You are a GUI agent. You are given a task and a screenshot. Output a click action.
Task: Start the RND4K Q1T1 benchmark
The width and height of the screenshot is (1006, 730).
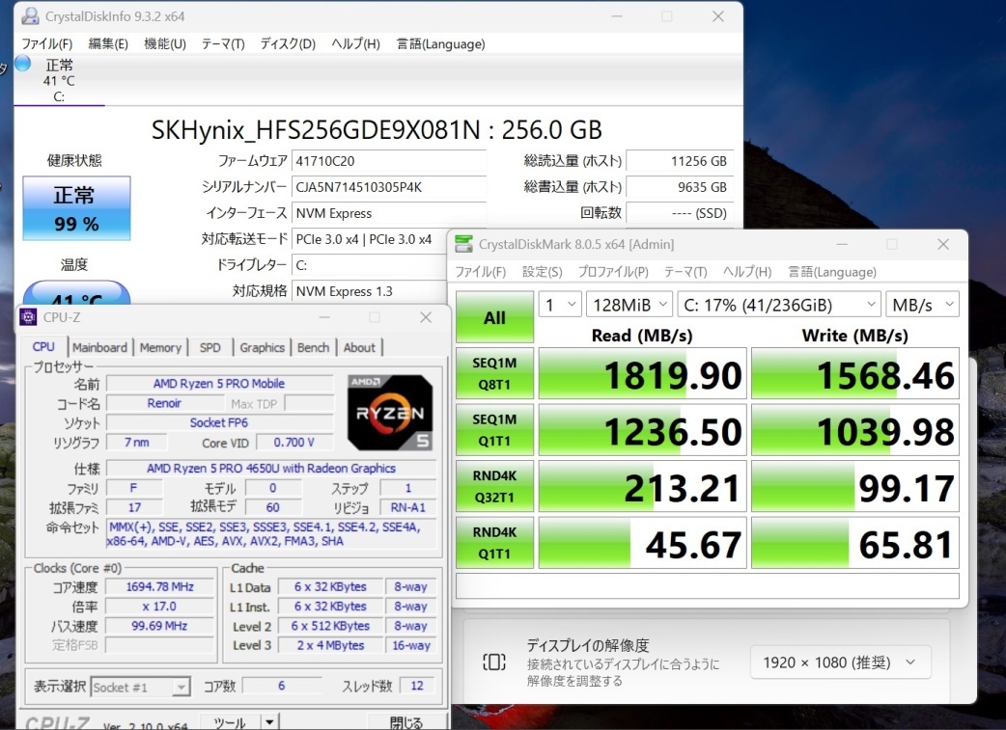[x=494, y=543]
